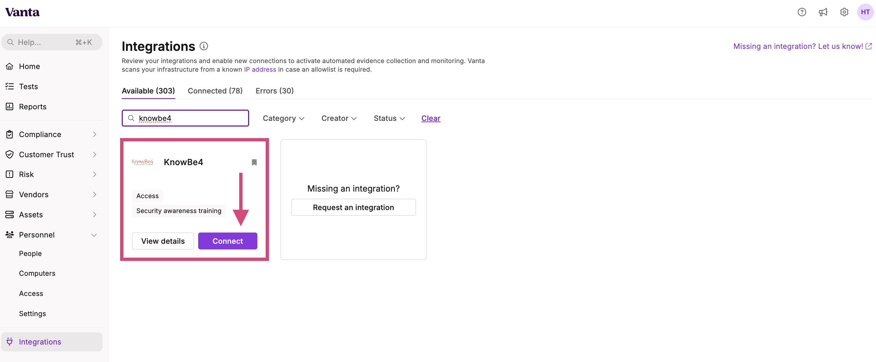The width and height of the screenshot is (876, 362).
Task: Click Connect on the KnowBe4 card
Action: click(228, 241)
